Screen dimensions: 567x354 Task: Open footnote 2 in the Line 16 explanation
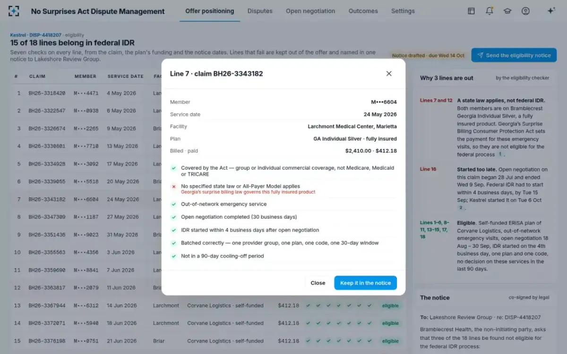(460, 208)
